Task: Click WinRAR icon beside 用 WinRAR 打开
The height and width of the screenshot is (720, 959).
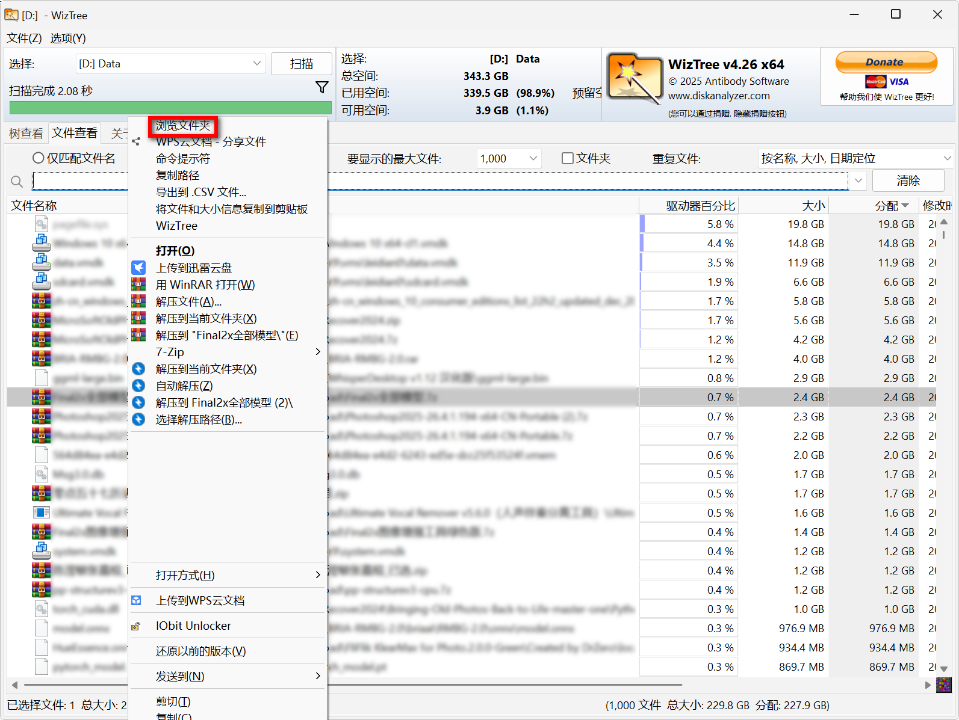Action: point(138,285)
